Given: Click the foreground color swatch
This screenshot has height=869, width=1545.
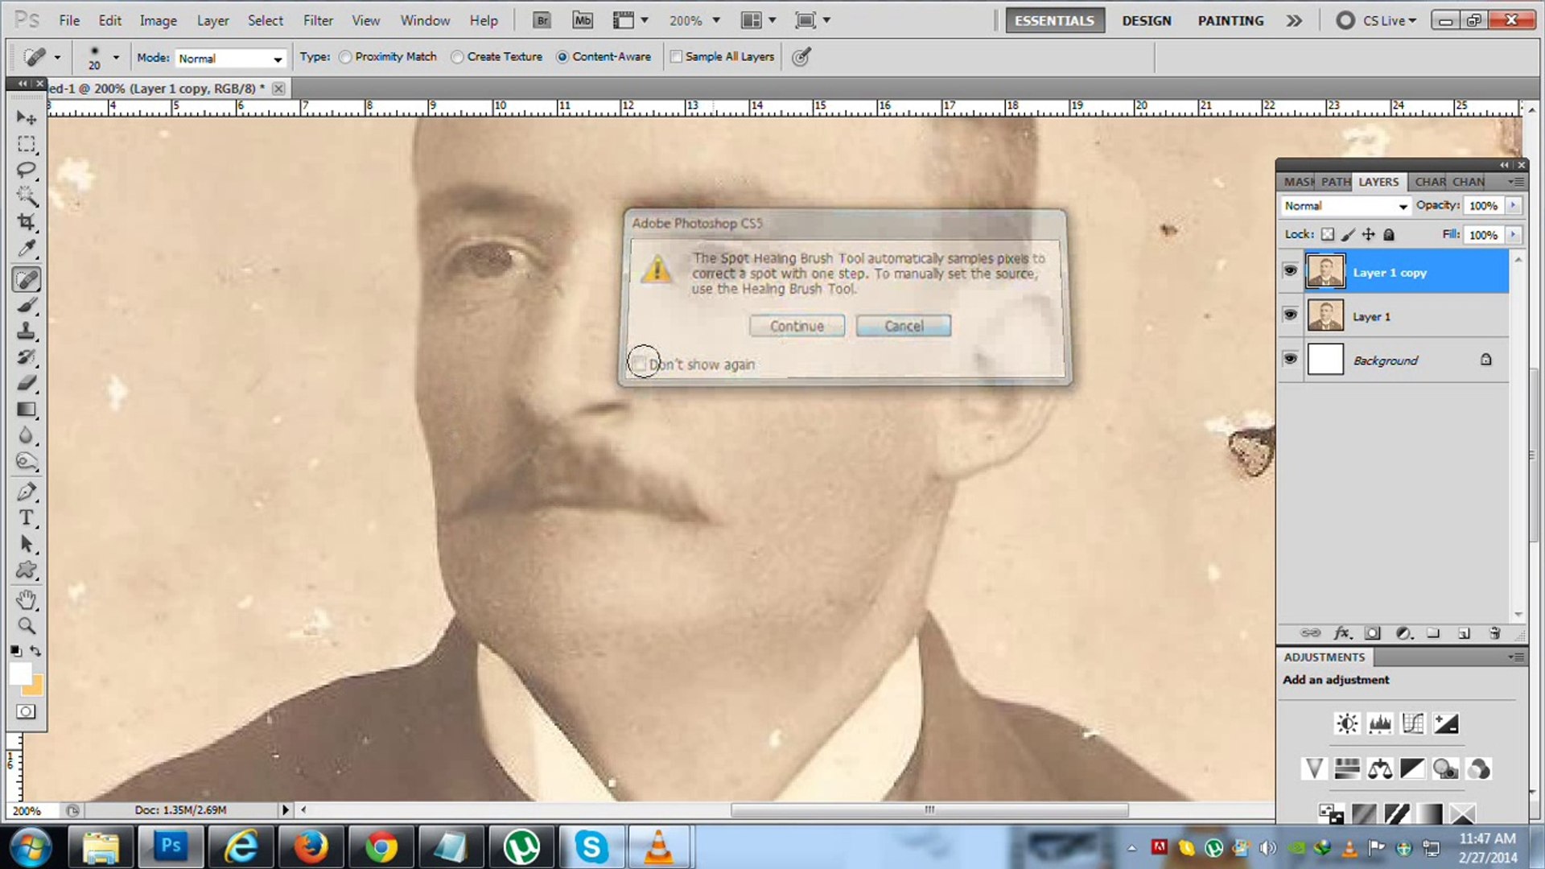Looking at the screenshot, I should [20, 674].
